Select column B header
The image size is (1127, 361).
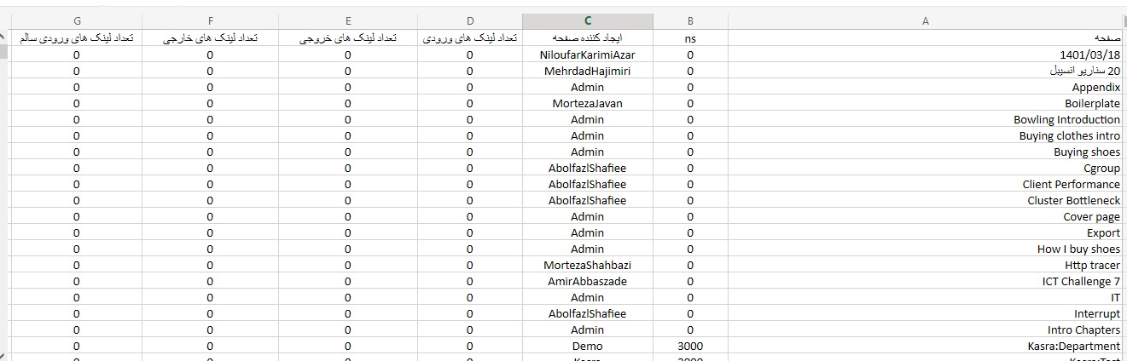(x=689, y=21)
